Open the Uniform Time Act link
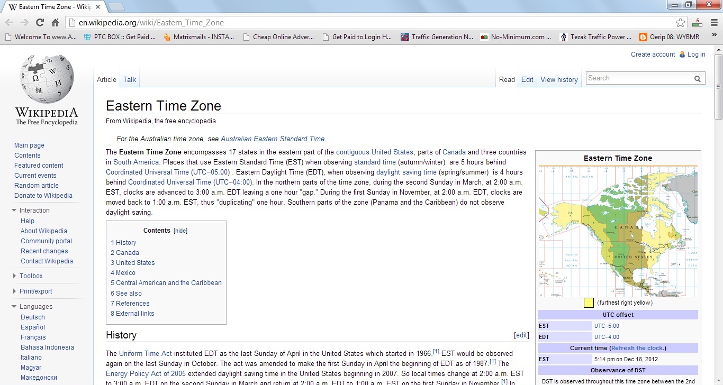Image resolution: width=723 pixels, height=385 pixels. 146,353
